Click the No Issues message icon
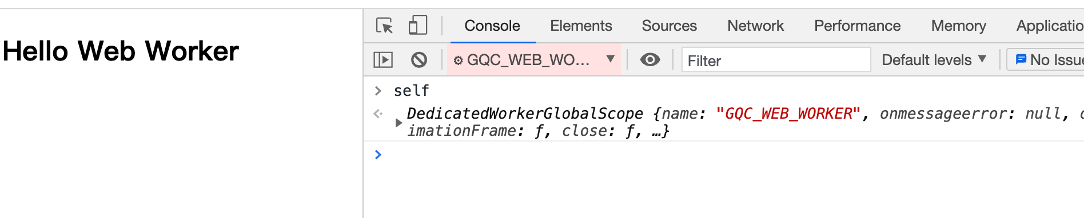The height and width of the screenshot is (218, 1084). [x=1021, y=59]
